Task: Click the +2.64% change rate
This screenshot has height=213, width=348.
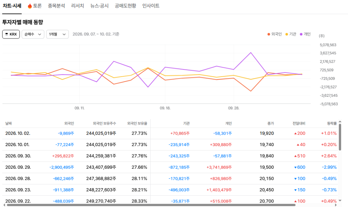Action: [x=329, y=156]
